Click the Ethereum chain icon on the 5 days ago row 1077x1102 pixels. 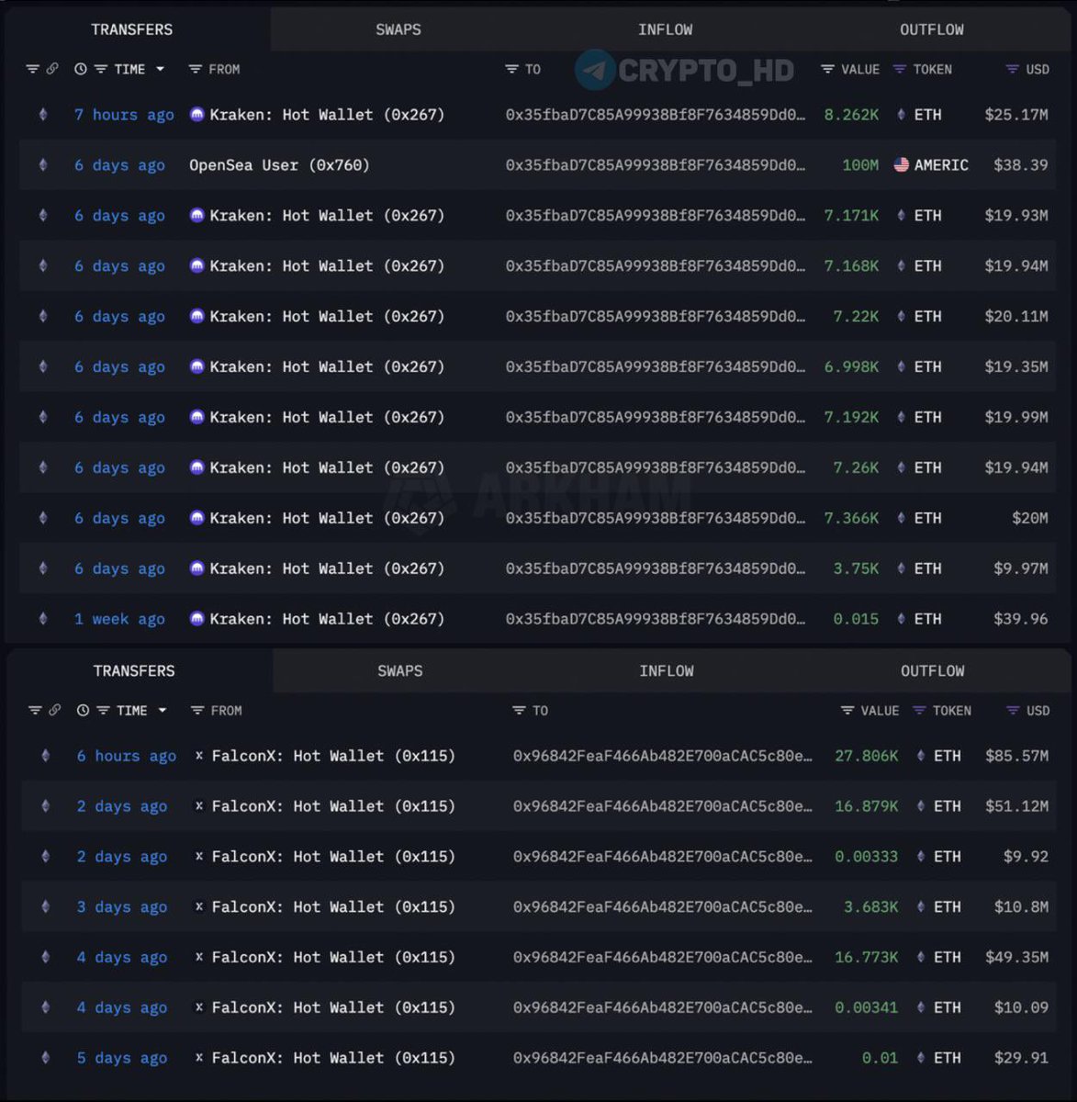pos(45,1058)
